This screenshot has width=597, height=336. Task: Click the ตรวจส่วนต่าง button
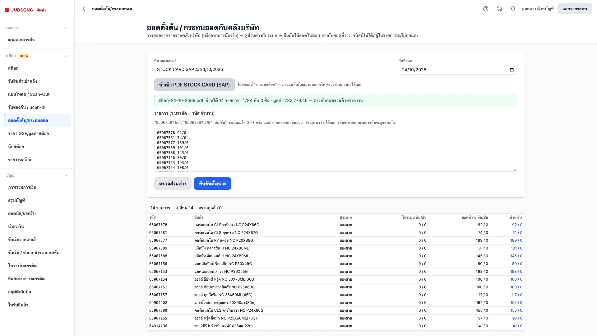[x=173, y=184]
